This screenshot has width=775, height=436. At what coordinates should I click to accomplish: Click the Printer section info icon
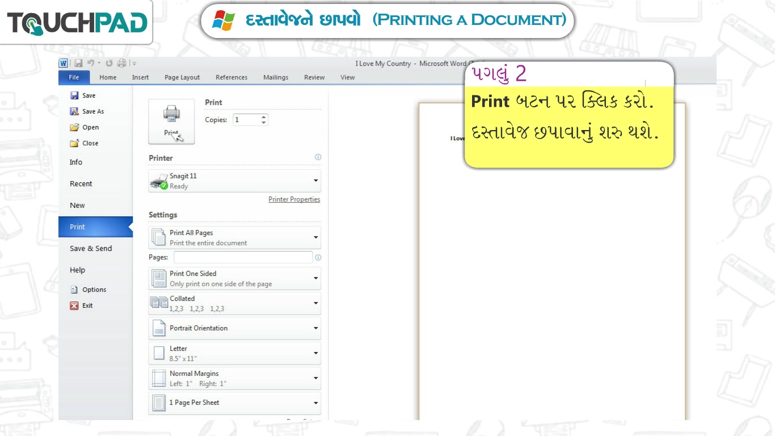tap(318, 157)
